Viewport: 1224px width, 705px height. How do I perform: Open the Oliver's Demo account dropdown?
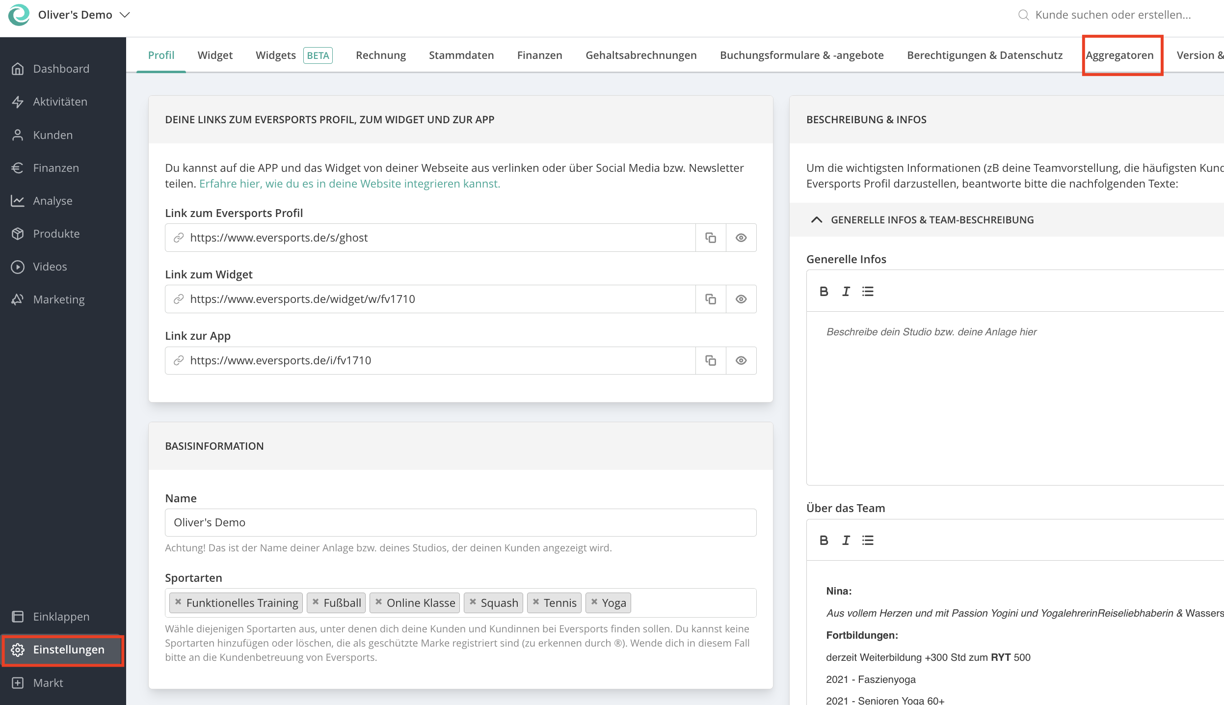point(84,15)
